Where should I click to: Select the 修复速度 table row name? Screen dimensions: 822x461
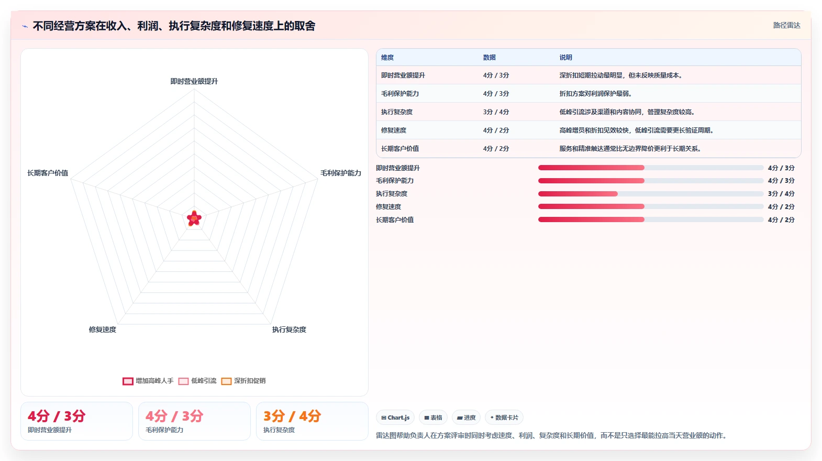[x=394, y=130]
